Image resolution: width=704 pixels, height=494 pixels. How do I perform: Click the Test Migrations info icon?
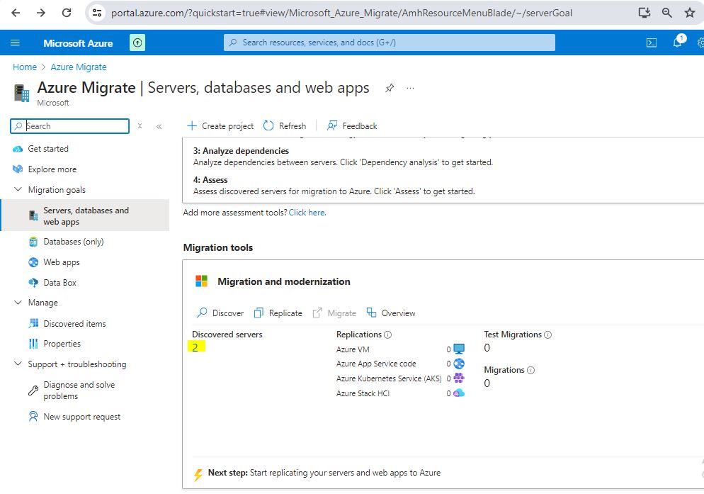click(548, 335)
